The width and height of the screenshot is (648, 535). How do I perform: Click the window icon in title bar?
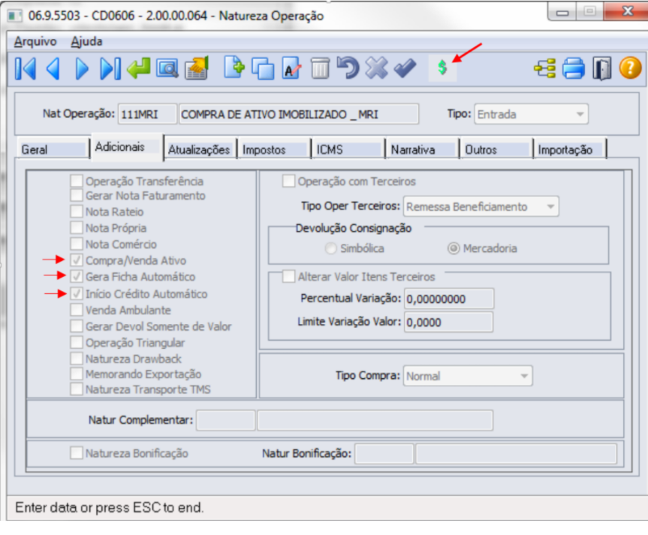tap(15, 16)
